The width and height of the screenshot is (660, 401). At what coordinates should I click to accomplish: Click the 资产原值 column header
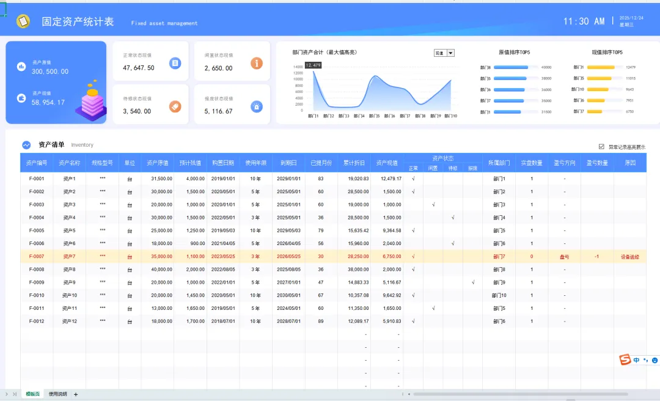(158, 163)
